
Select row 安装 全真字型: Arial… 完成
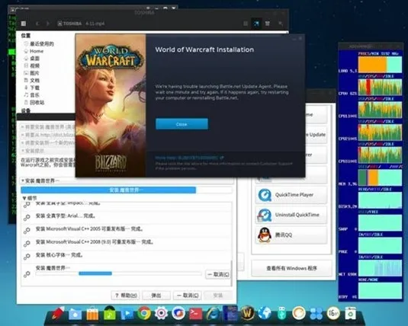point(126,216)
